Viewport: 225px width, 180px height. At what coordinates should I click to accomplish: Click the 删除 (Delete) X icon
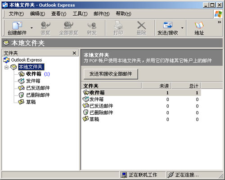point(141,25)
